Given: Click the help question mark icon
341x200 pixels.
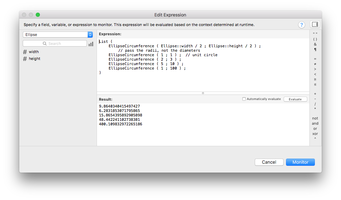Looking at the screenshot, I should pos(301,25).
